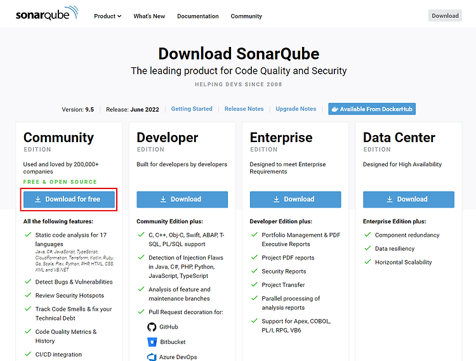Open the Release Notes link
Image resolution: width=476 pixels, height=361 pixels.
244,108
